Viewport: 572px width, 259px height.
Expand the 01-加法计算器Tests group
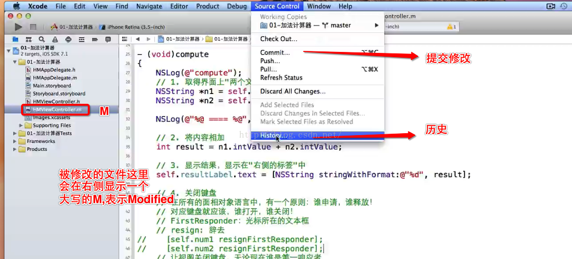tap(15, 133)
